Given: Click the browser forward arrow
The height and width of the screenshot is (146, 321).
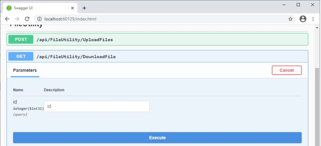Looking at the screenshot, I should click(x=17, y=19).
